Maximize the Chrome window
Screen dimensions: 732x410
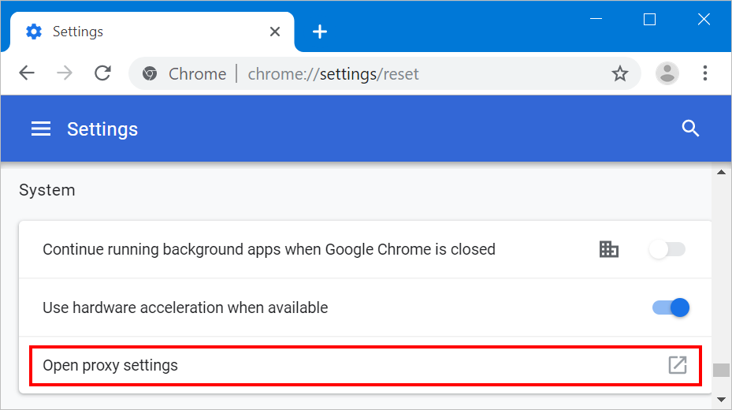click(649, 19)
